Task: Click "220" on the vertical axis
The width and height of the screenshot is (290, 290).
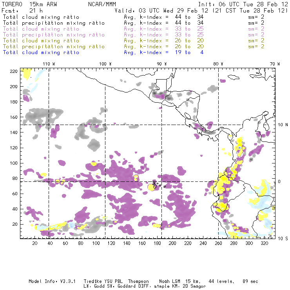Action: tap(14, 71)
